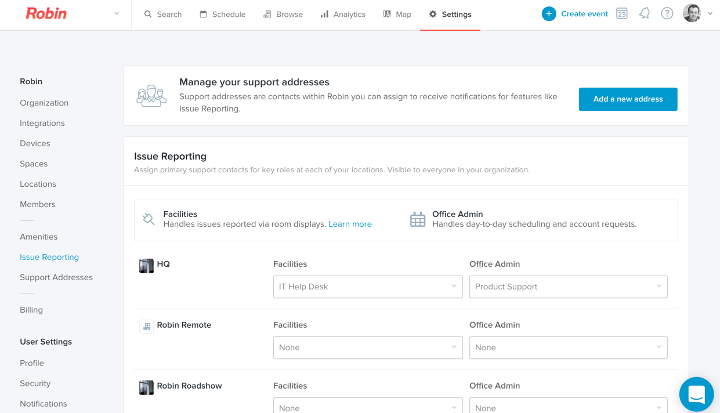
Task: Open Locations in the sidebar
Action: pos(38,184)
